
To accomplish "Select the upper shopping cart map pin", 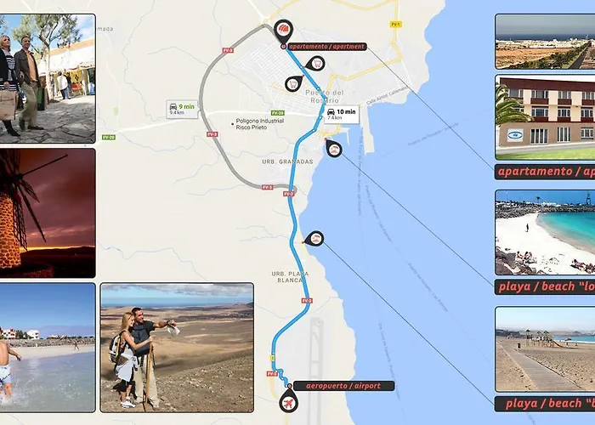I will (x=316, y=64).
